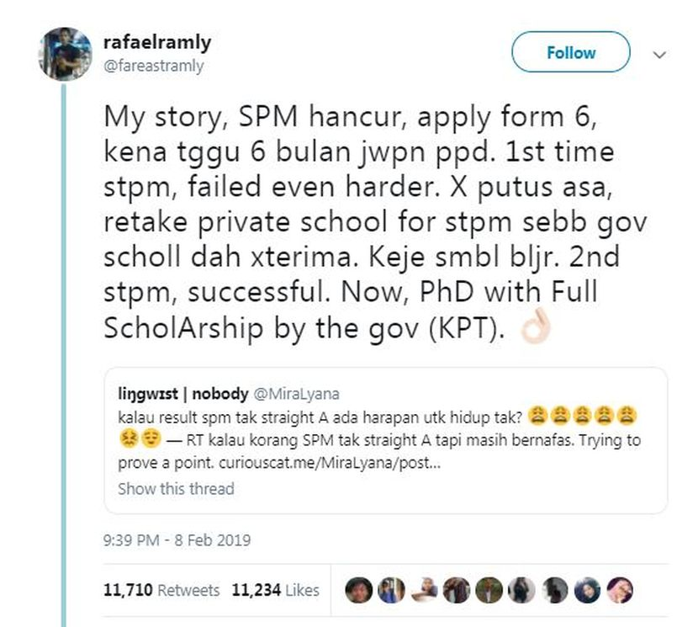Expand Show this thread
Viewport: 698px width, 627px height.
click(176, 488)
